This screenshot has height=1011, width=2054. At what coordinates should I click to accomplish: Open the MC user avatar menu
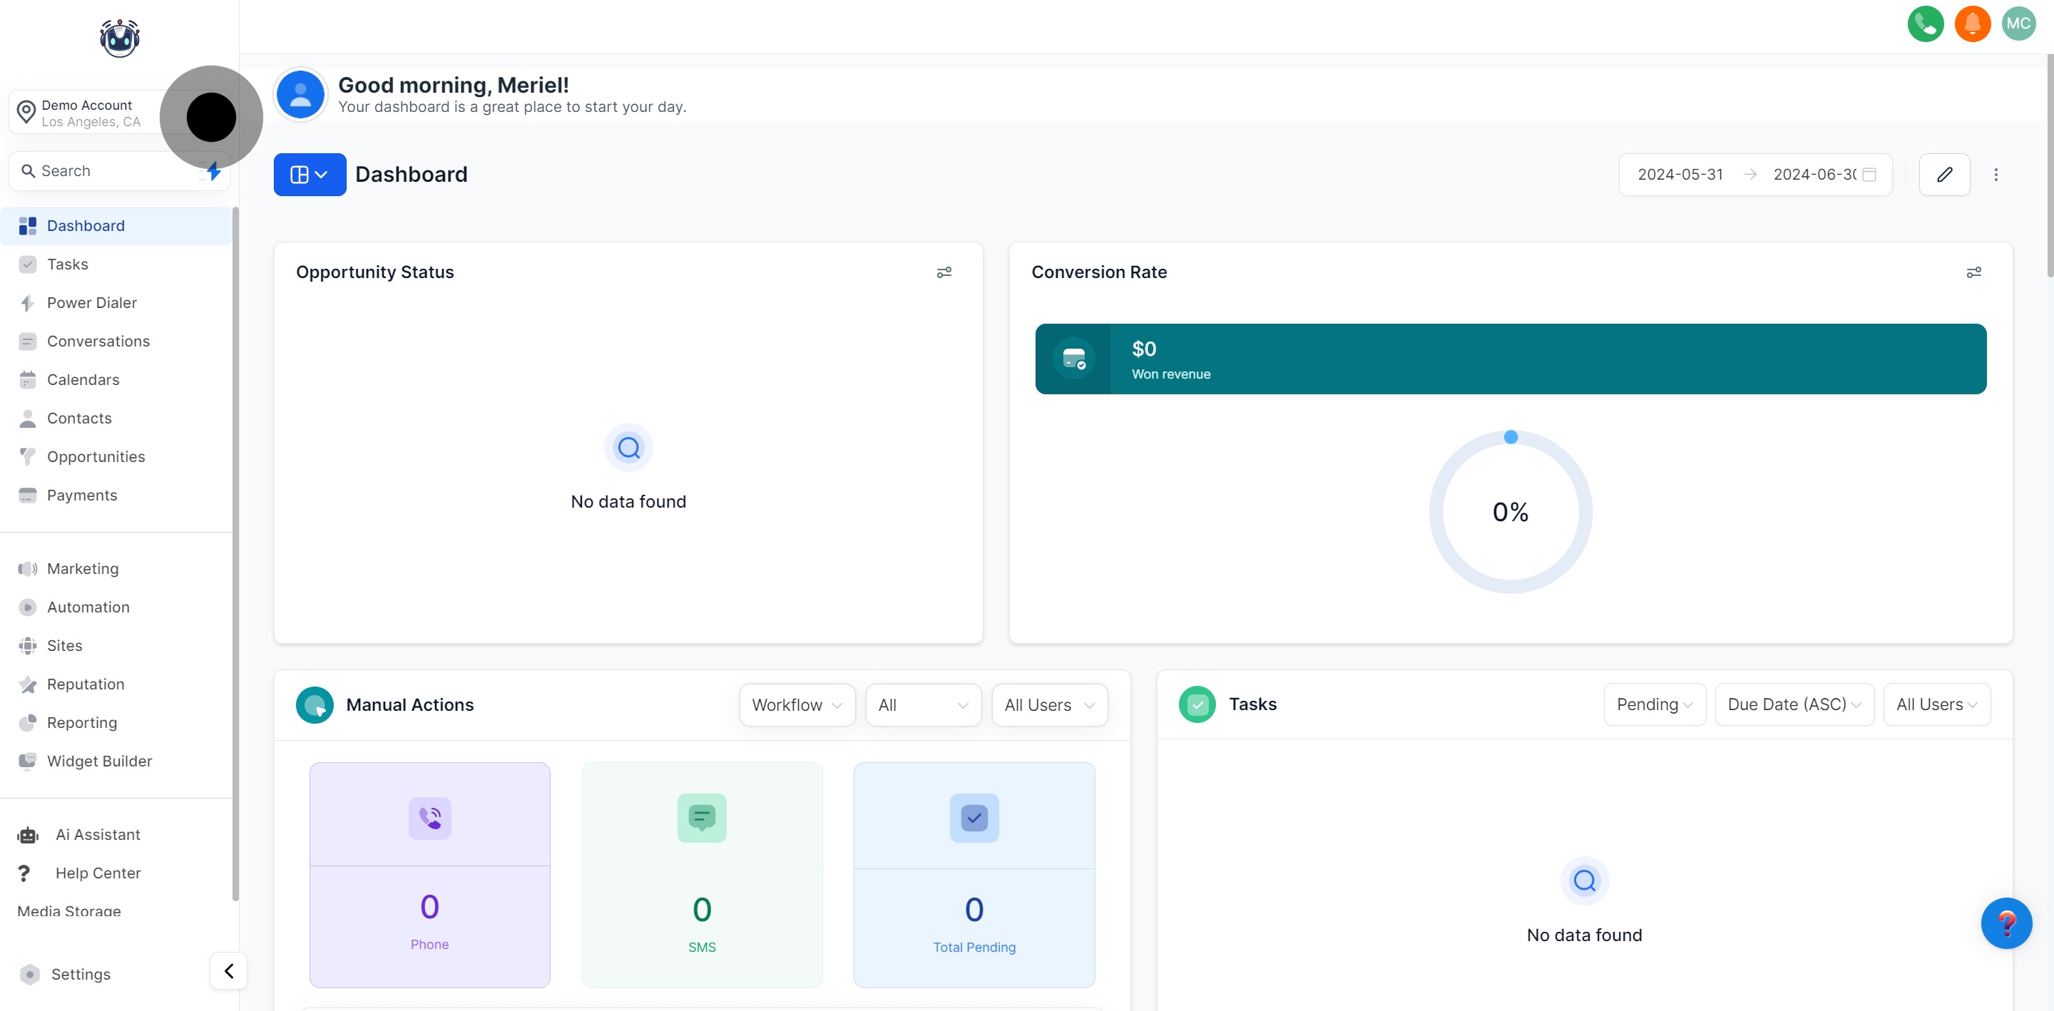click(2018, 24)
